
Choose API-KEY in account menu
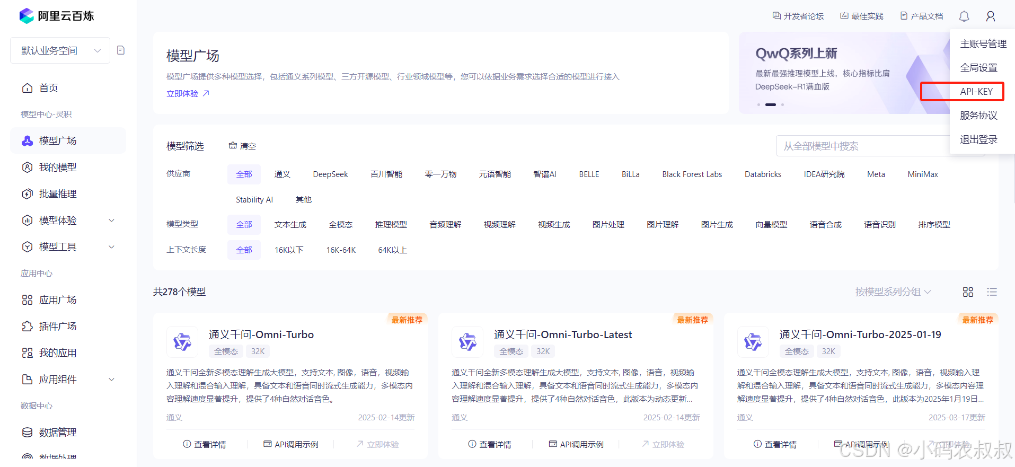point(976,92)
